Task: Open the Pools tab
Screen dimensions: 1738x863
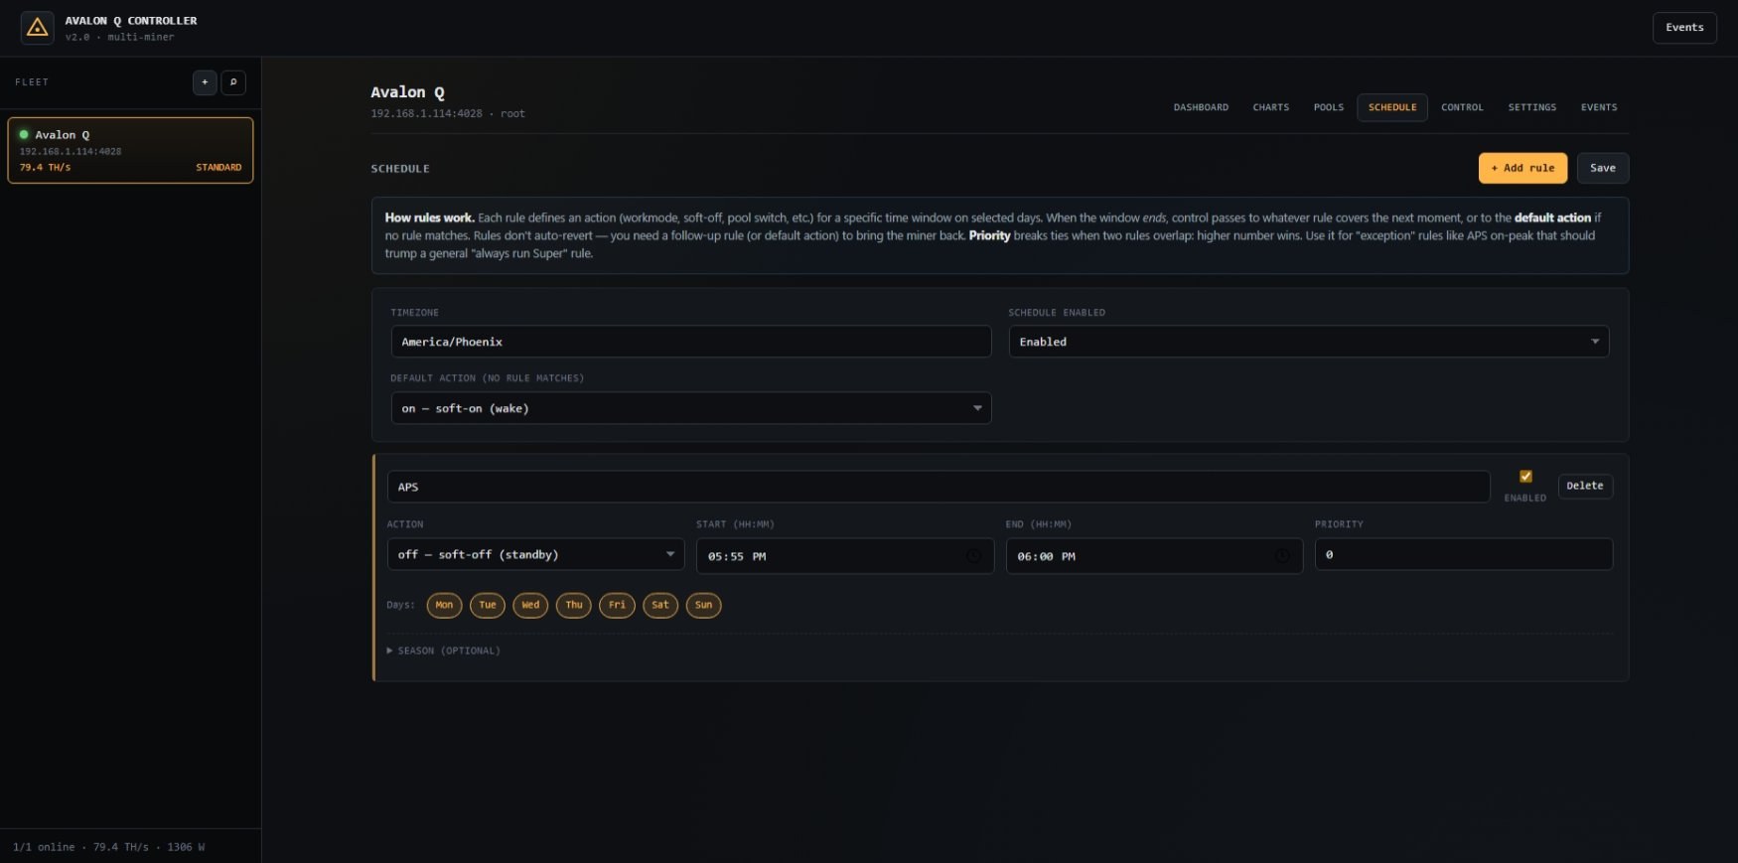Action: (x=1329, y=107)
